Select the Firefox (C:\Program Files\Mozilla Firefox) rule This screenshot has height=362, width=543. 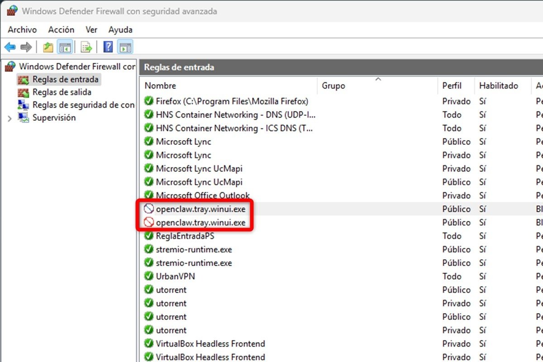(x=232, y=101)
